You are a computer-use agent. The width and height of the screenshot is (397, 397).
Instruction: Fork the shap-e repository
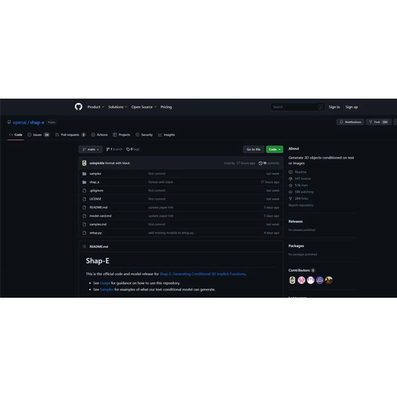point(379,122)
